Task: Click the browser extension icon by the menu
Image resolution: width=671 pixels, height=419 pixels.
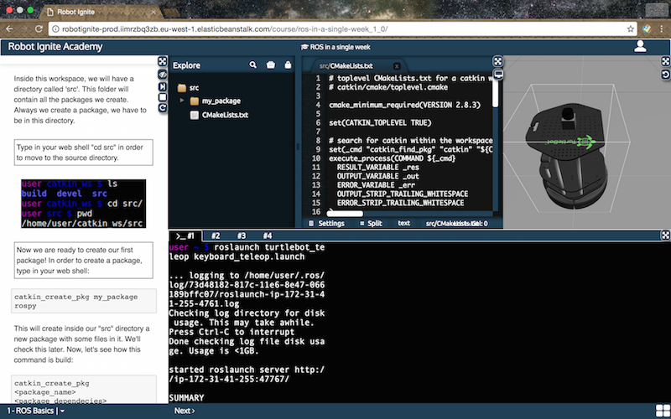Action: click(647, 29)
